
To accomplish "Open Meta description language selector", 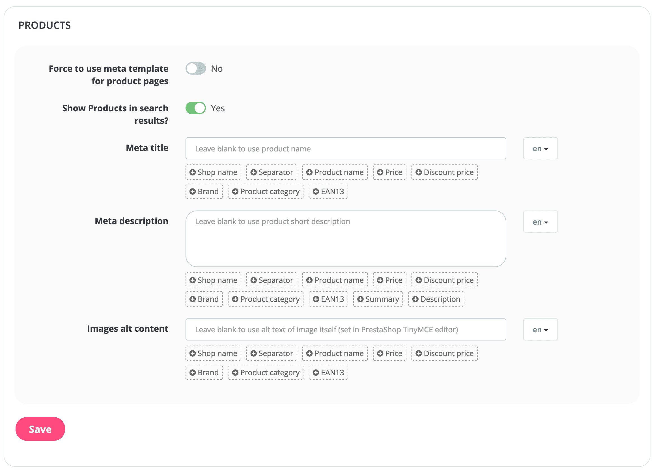I will 540,222.
